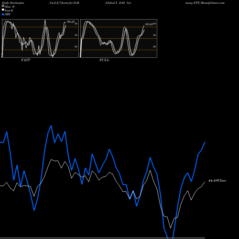Click the '(Global X DAX Ger' title text
Screen dimensions: 239x239
(118, 3)
